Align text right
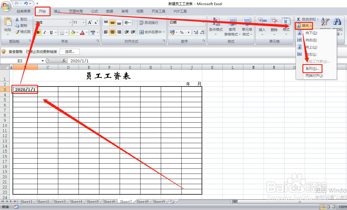The height and width of the screenshot is (210, 347). [119, 32]
